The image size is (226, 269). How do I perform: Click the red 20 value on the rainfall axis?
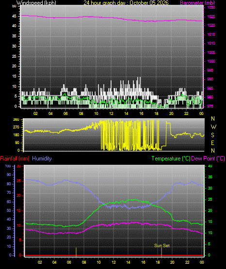click(x=19, y=196)
